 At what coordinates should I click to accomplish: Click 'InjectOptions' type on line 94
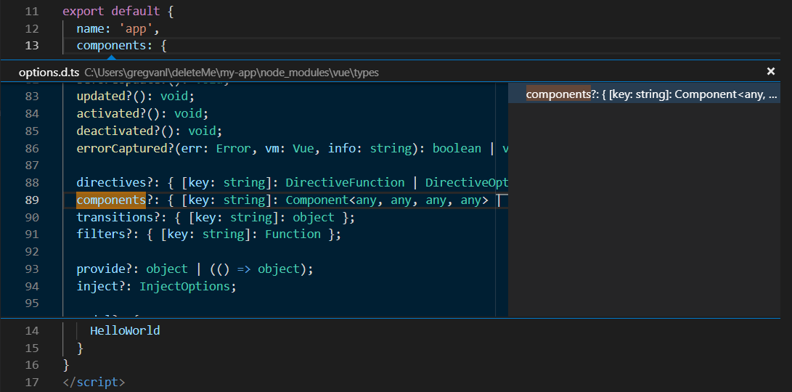click(x=185, y=287)
